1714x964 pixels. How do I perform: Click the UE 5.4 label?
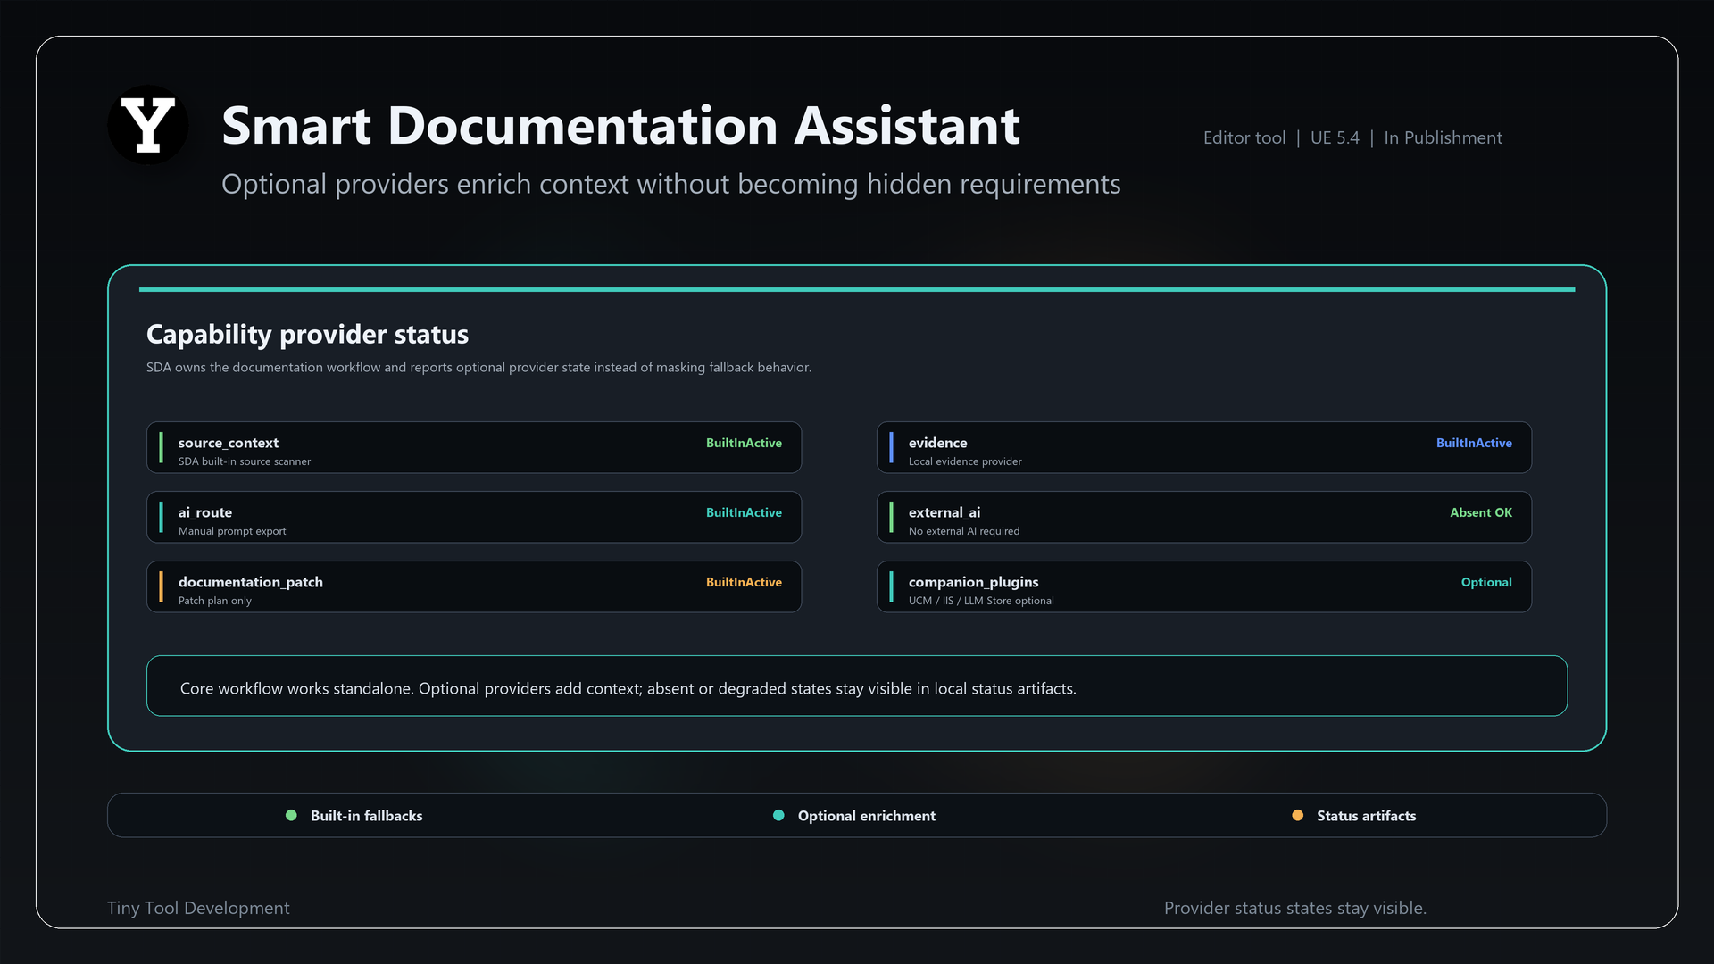(x=1335, y=138)
